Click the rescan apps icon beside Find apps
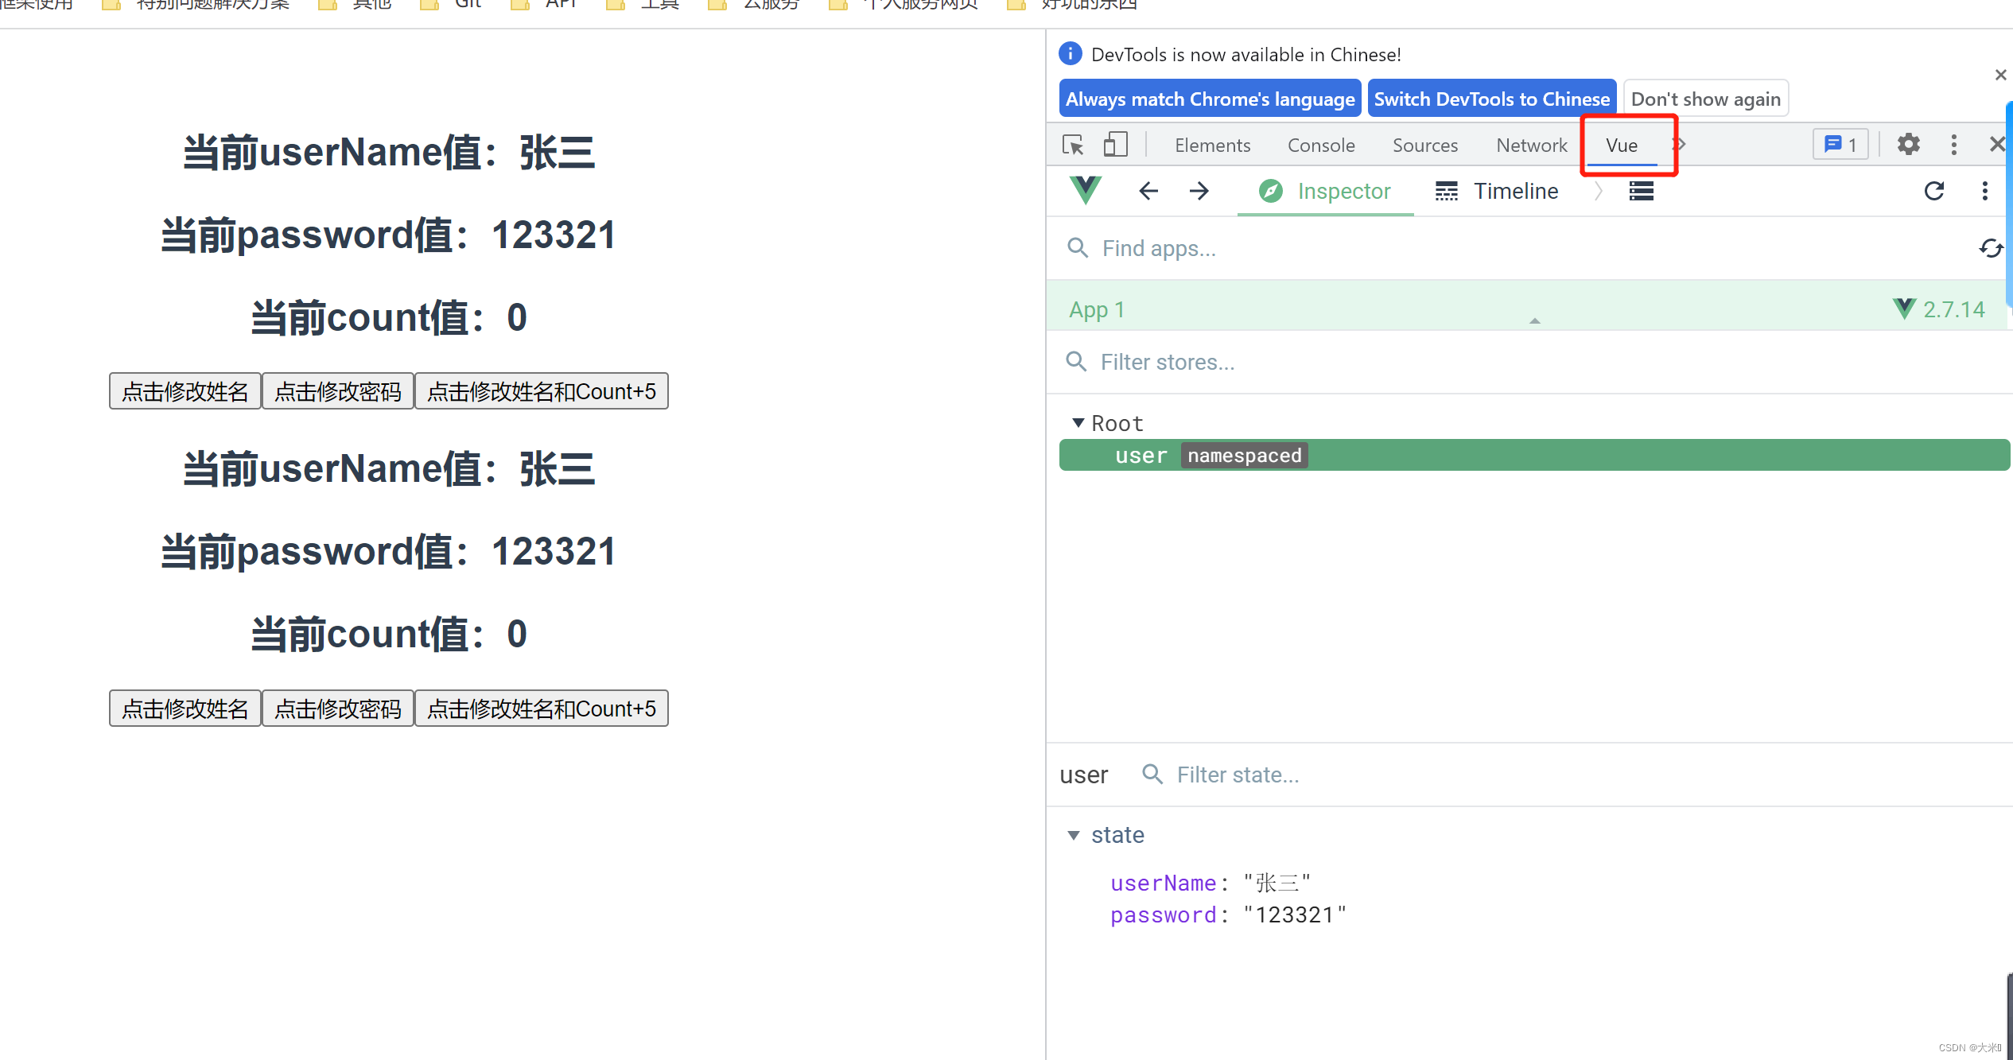 [1990, 249]
